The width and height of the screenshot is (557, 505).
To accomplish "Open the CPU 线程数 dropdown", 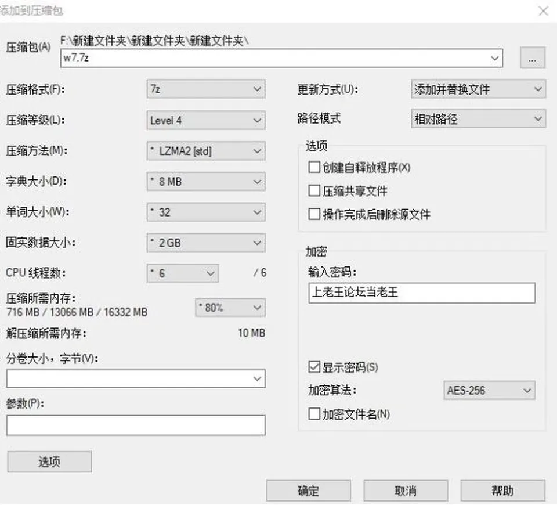I will 183,273.
